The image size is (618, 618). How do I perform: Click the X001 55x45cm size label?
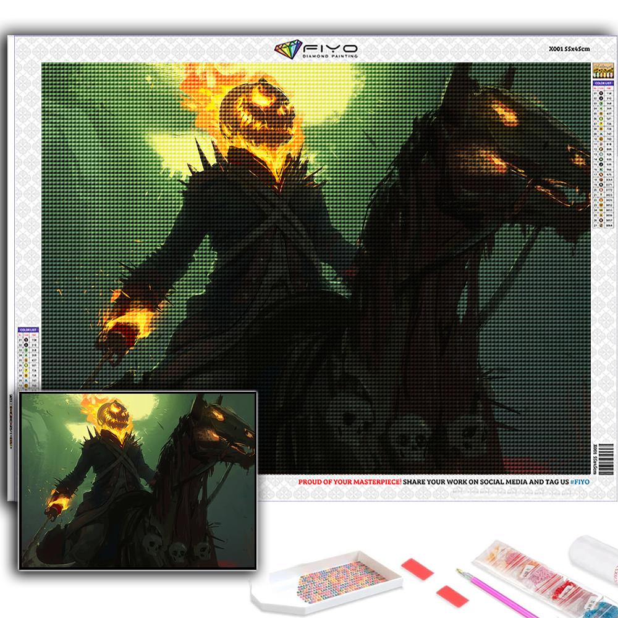tap(569, 49)
